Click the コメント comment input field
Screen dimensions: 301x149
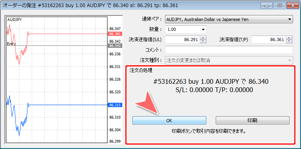point(229,50)
